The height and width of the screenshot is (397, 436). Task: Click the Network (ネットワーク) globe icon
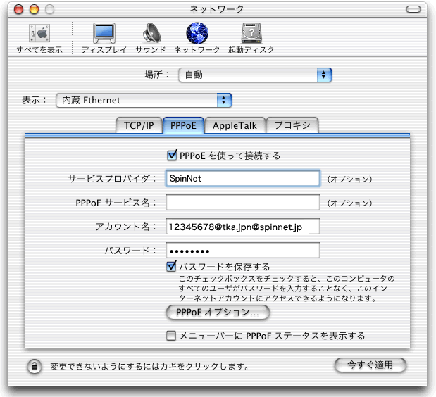coord(197,36)
